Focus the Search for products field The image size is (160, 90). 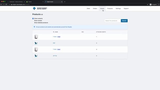[x=112, y=21]
